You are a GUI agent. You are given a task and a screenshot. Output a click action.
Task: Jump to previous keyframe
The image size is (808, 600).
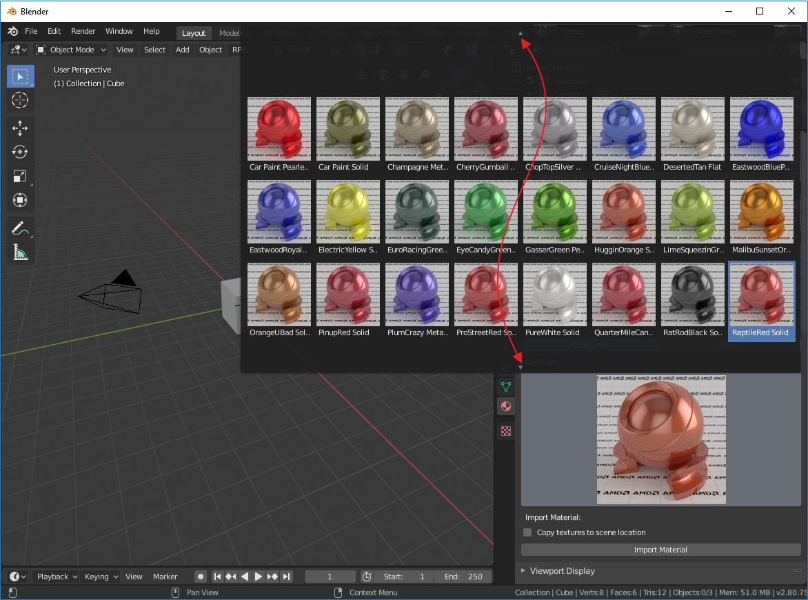pos(231,577)
